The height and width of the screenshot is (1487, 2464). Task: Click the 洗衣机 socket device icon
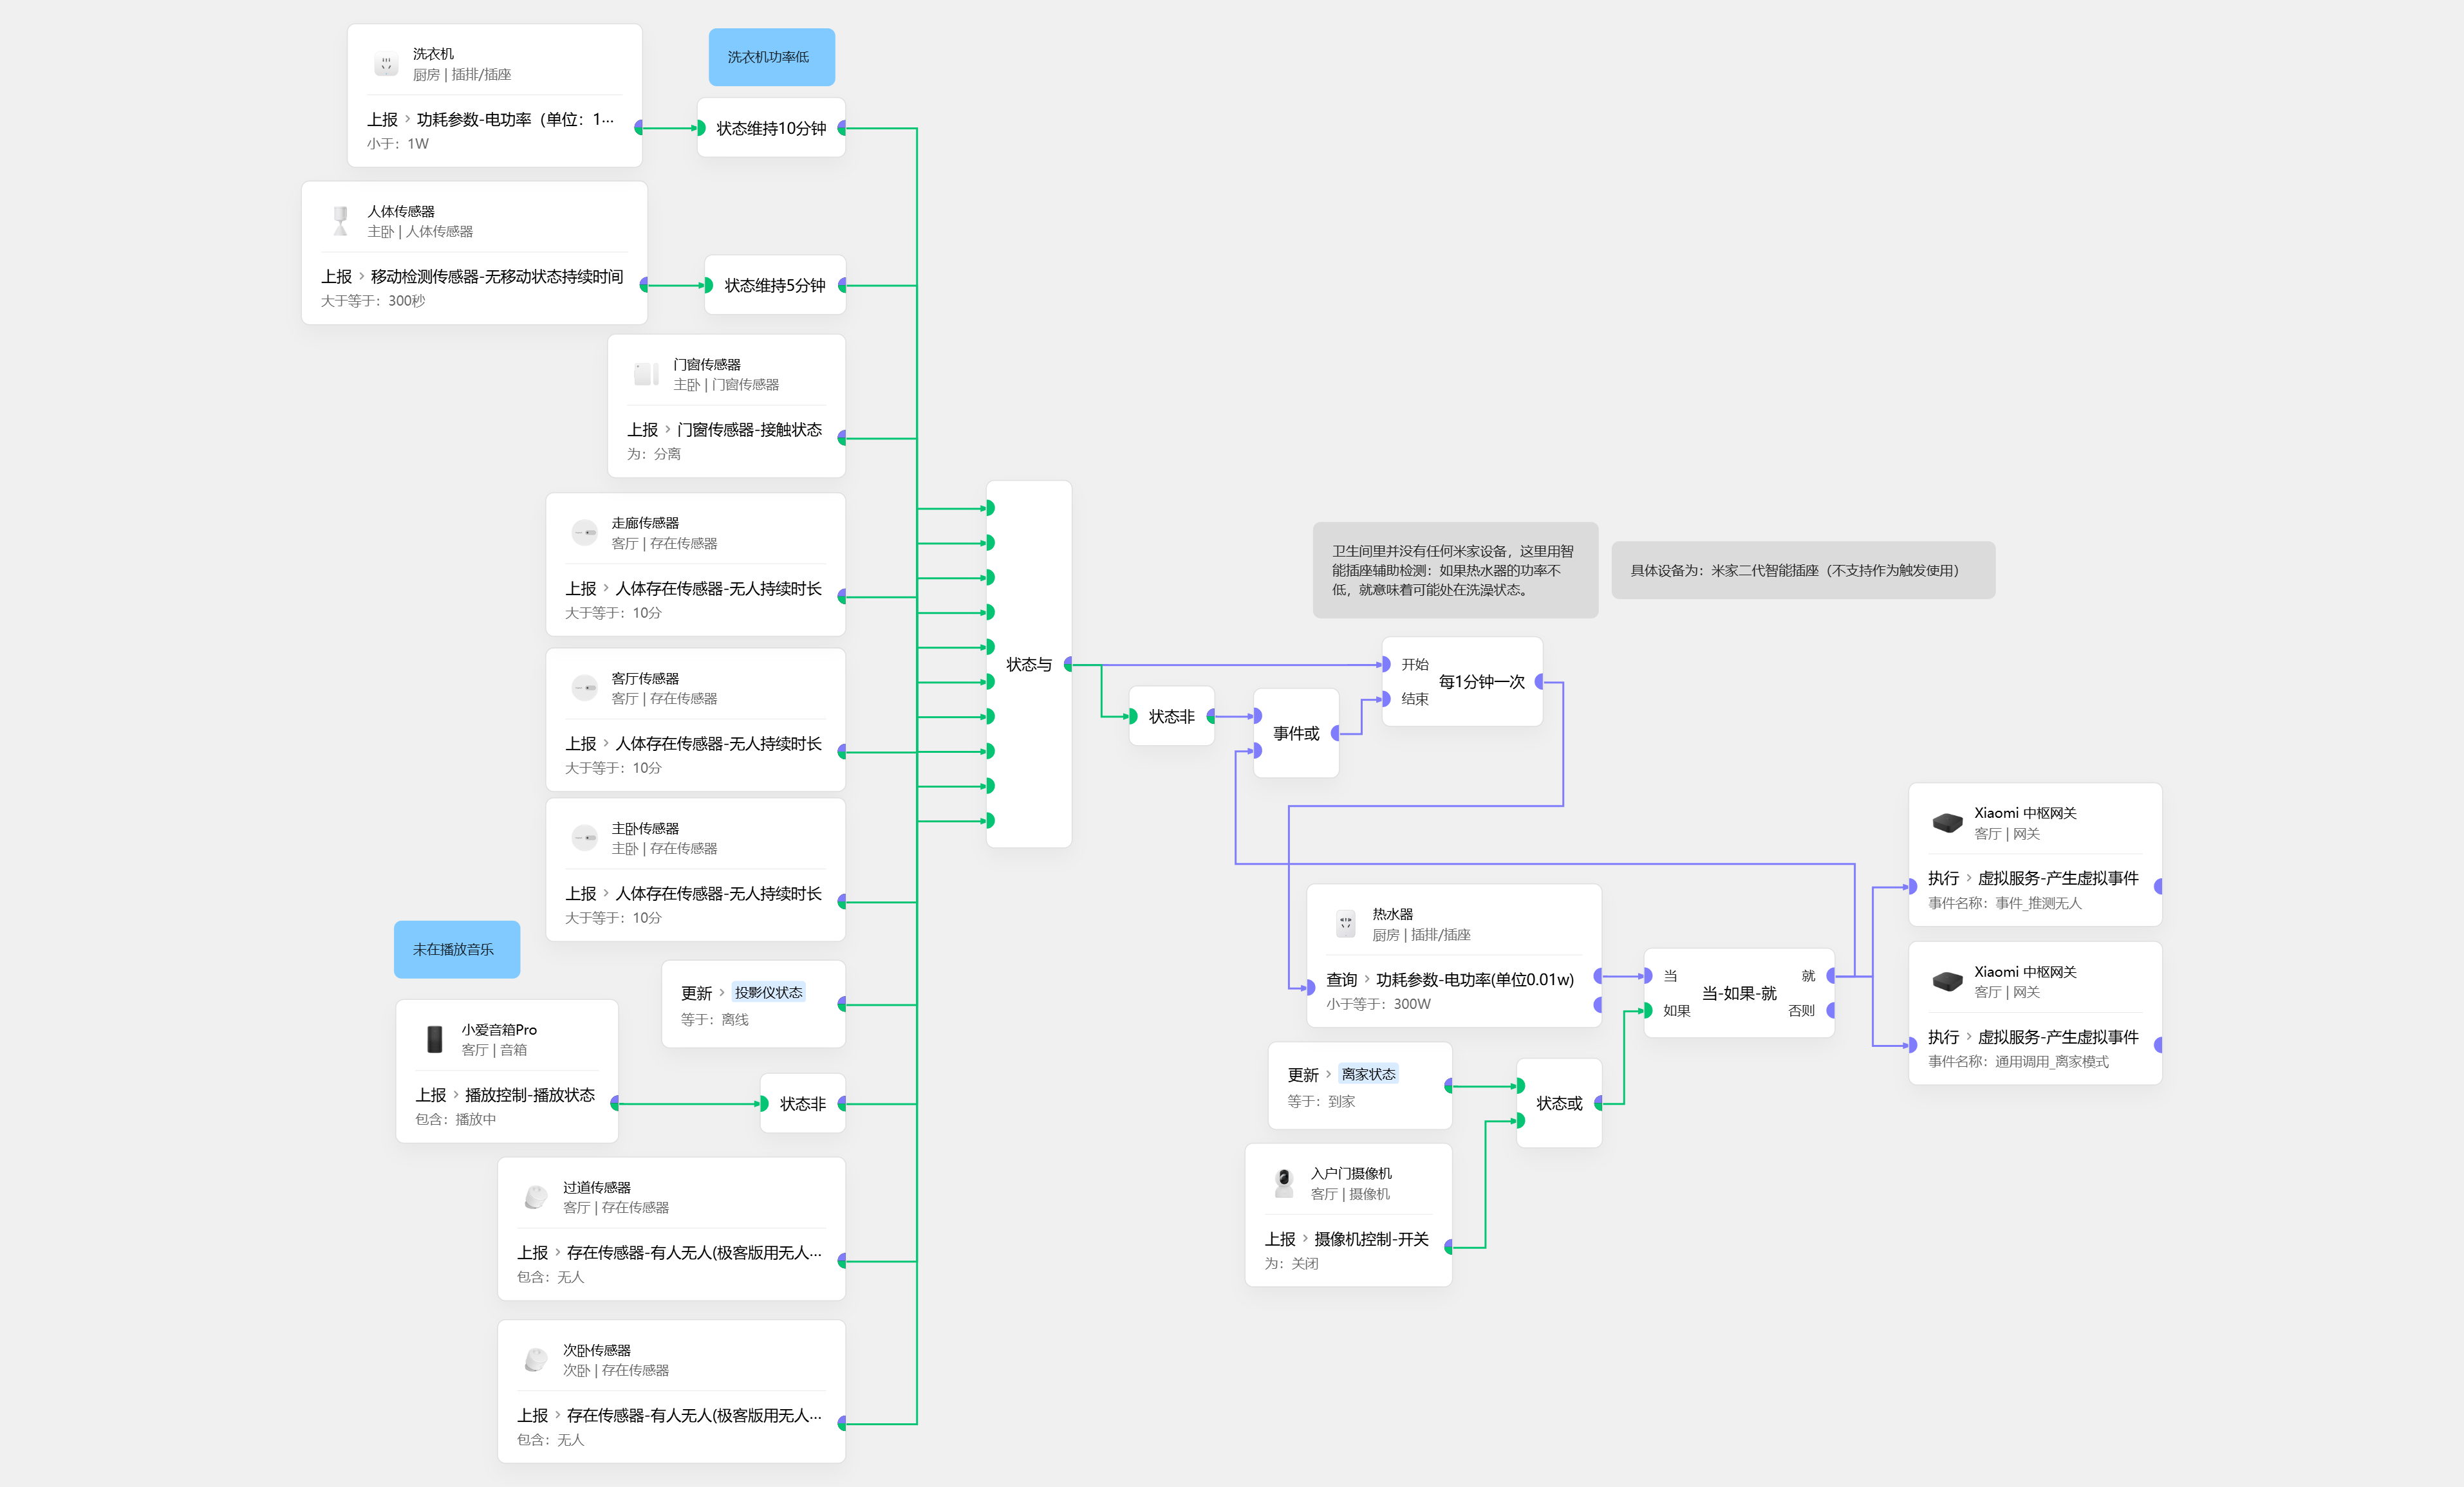tap(386, 64)
